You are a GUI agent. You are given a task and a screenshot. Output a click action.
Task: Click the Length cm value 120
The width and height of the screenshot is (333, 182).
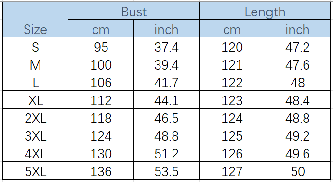pos(232,47)
